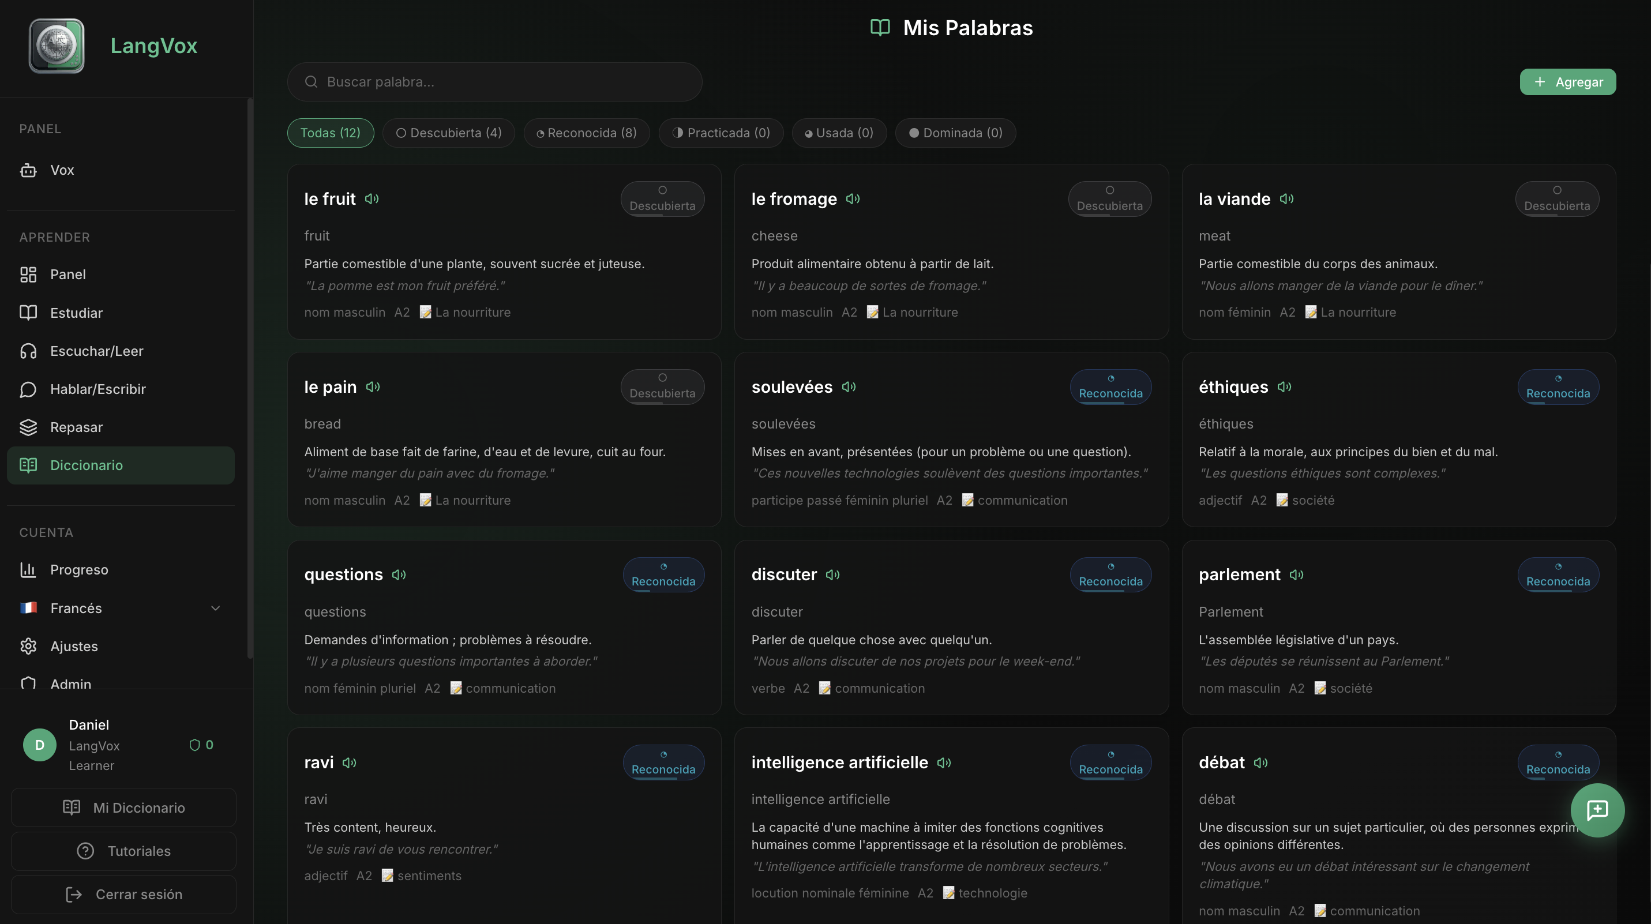1651x924 pixels.
Task: Filter by Descubierta (4)
Action: (449, 133)
